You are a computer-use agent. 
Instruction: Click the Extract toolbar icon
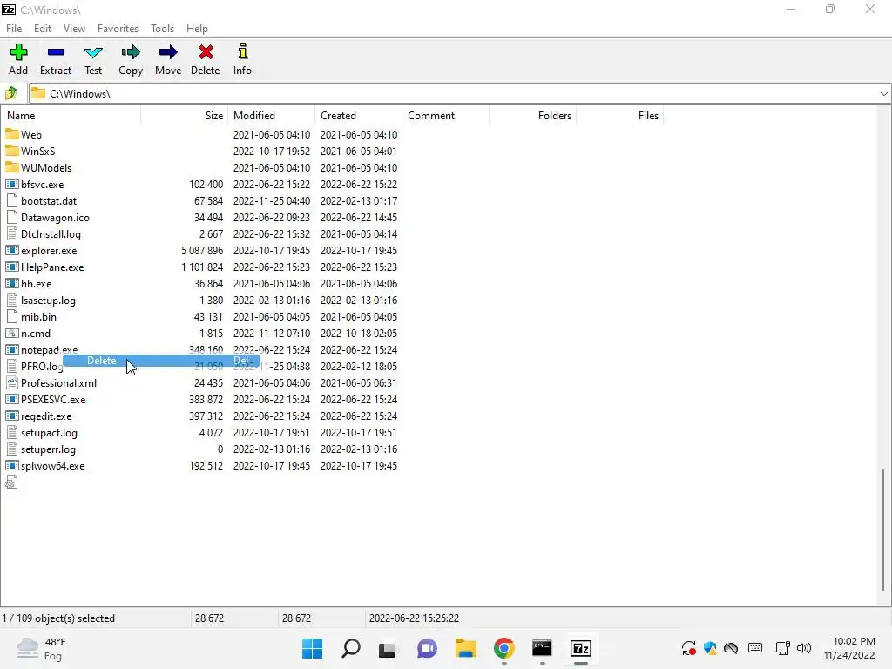click(56, 52)
